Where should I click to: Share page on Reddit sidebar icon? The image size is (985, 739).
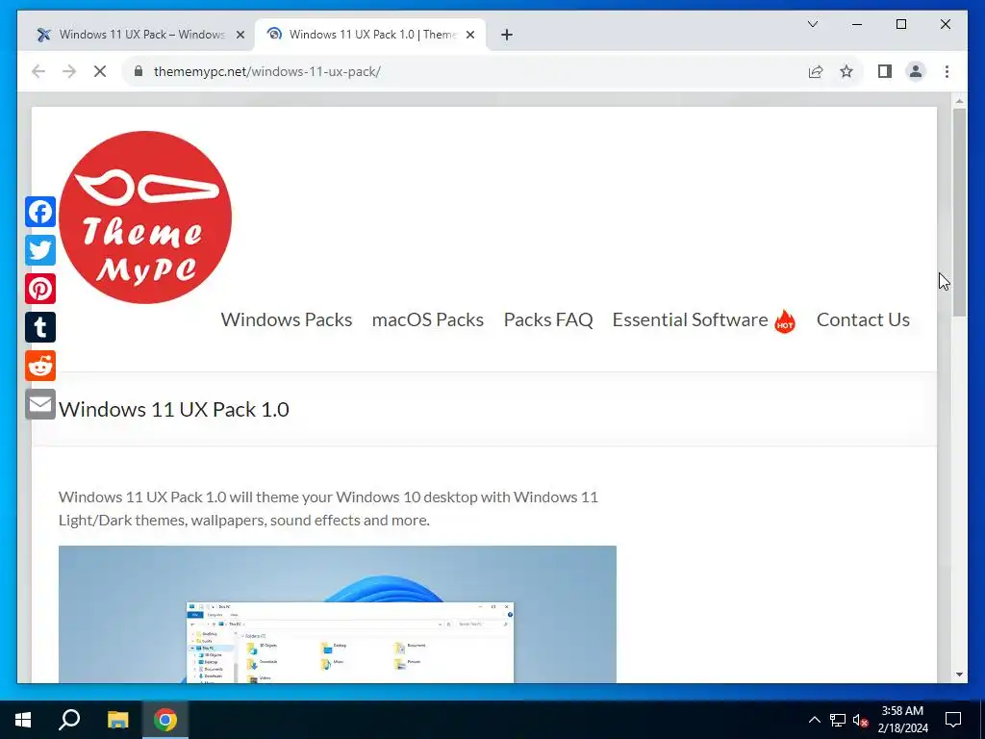(40, 366)
